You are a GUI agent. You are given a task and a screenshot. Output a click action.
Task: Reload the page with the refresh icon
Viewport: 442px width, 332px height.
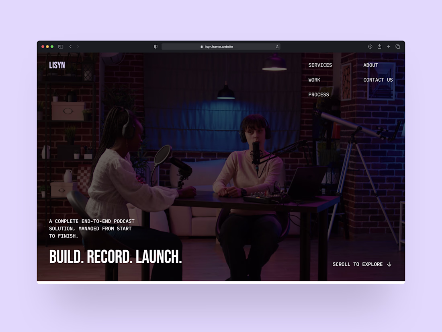277,47
